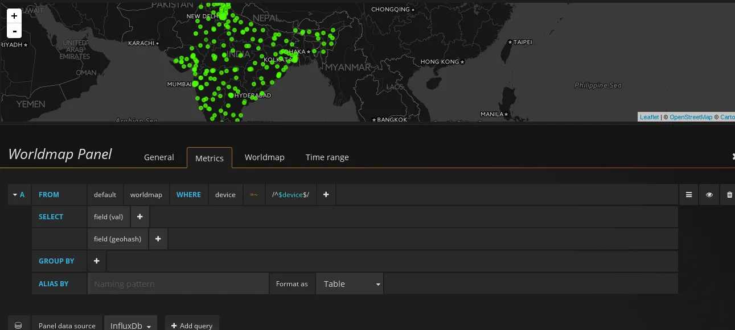
Task: Select the Metrics tab
Action: coord(210,158)
